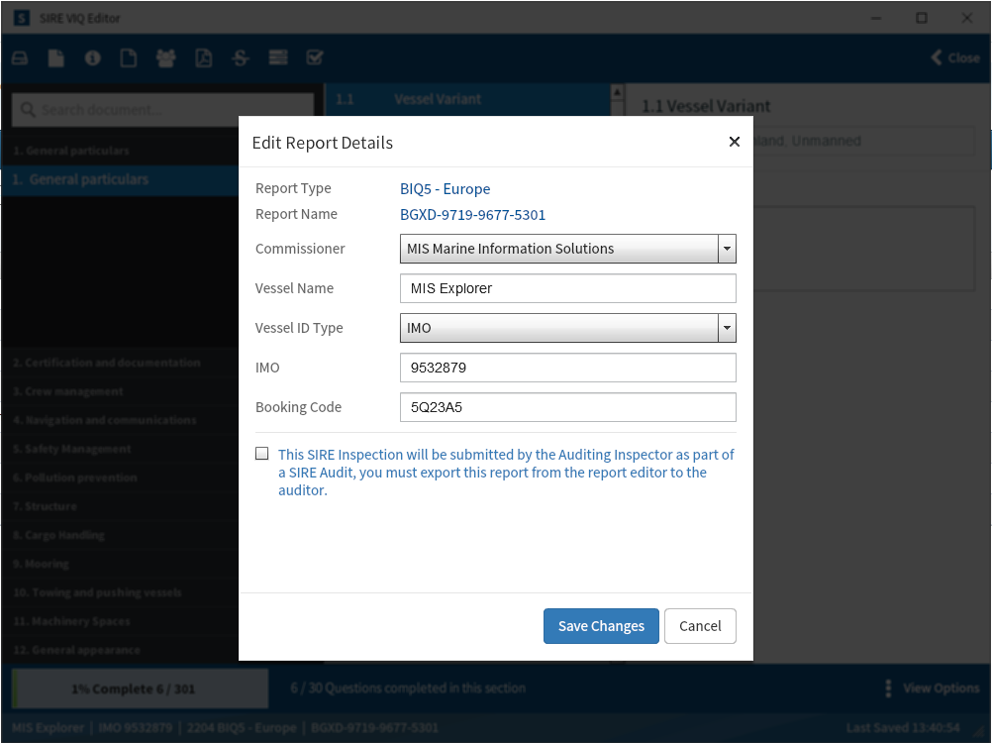This screenshot has height=743, width=992.
Task: Open the Vessel ID Type dropdown arrow
Action: coord(727,328)
